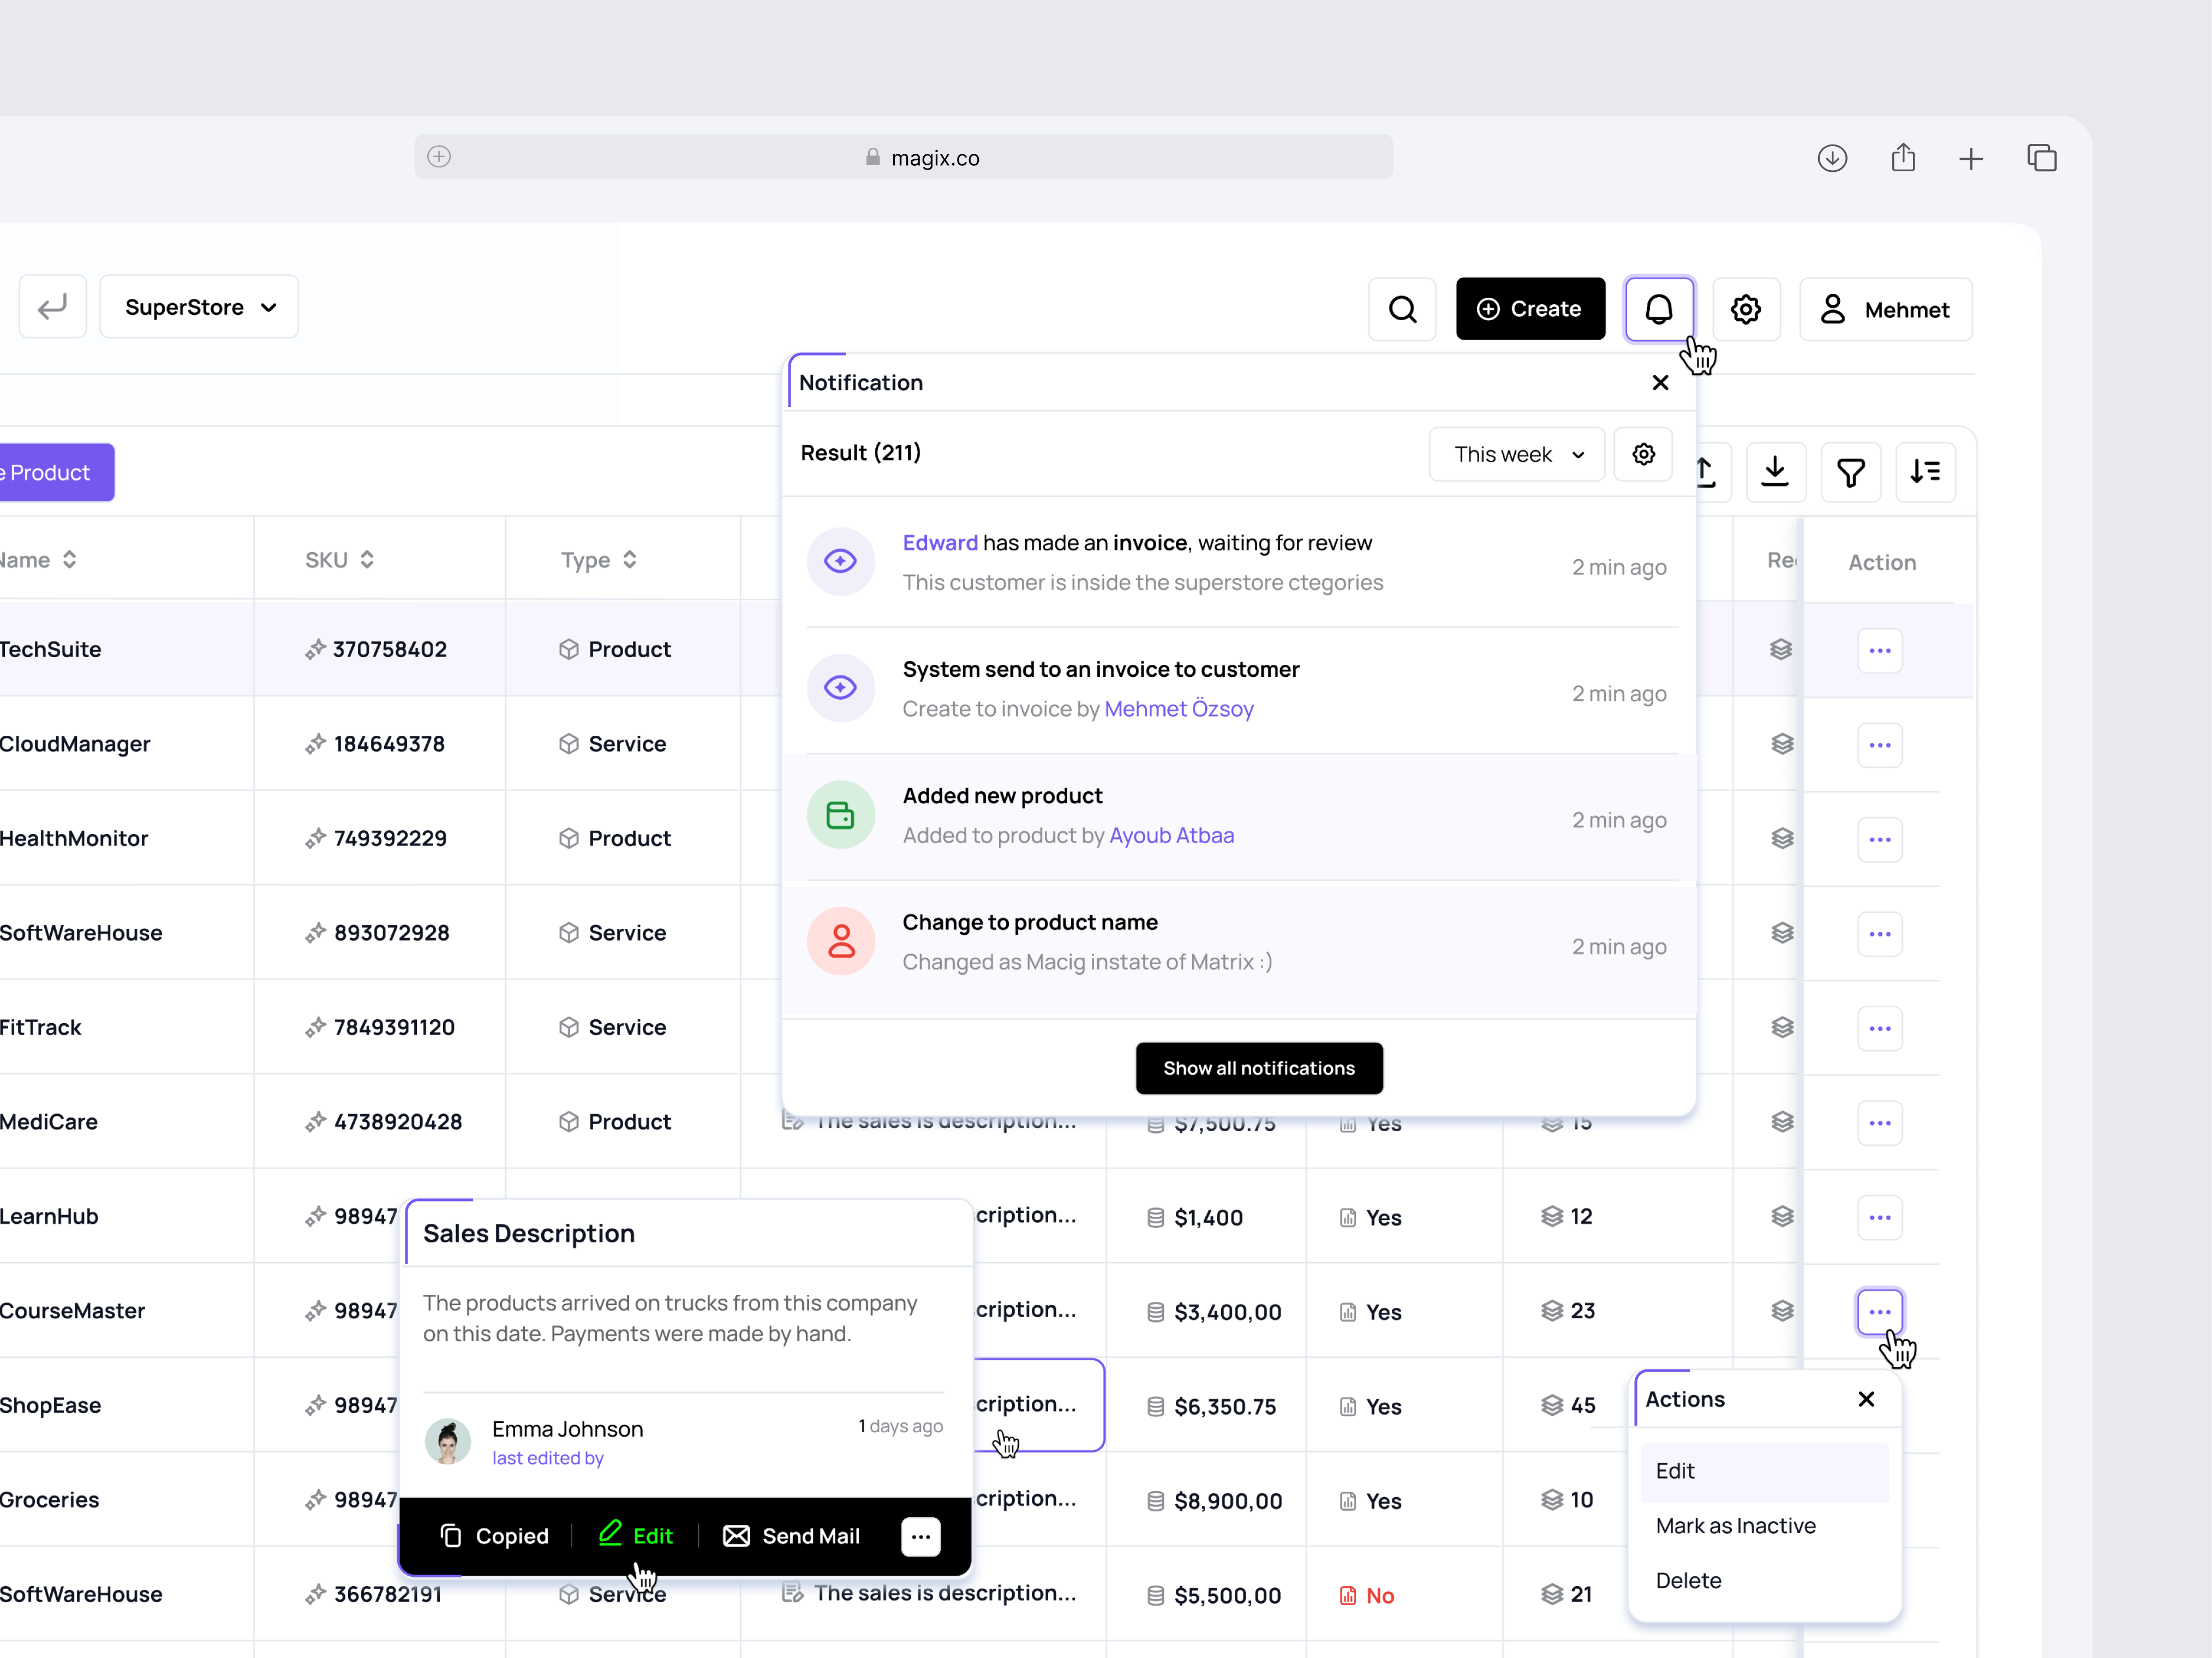Open notification settings gear inside the Notification panel

click(1643, 454)
